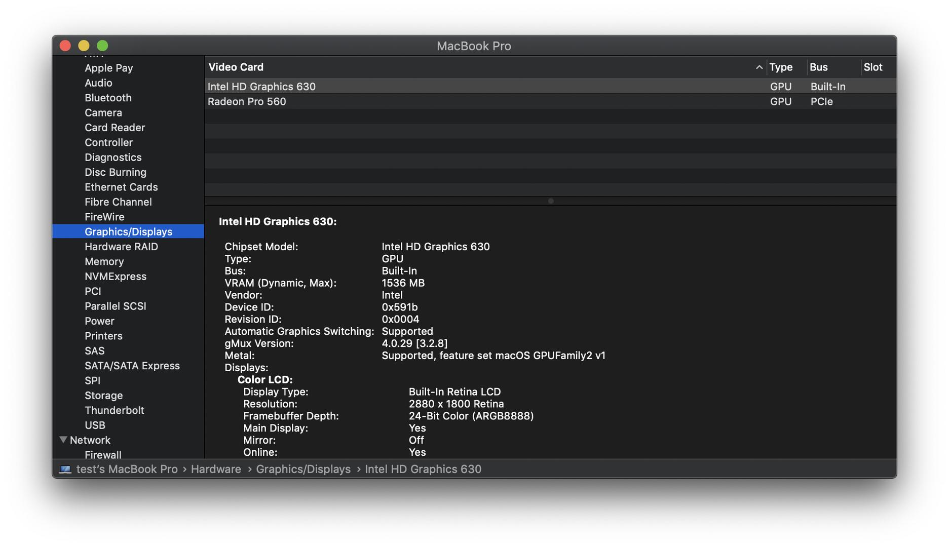Click test's MacBook Pro in path bar
The height and width of the screenshot is (547, 949).
[127, 470]
